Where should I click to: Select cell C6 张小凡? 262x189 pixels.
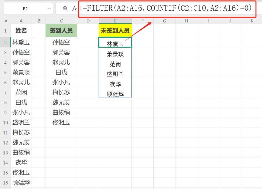61,82
